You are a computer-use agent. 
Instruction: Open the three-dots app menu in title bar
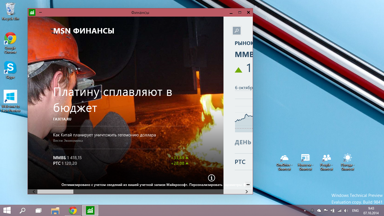click(40, 12)
